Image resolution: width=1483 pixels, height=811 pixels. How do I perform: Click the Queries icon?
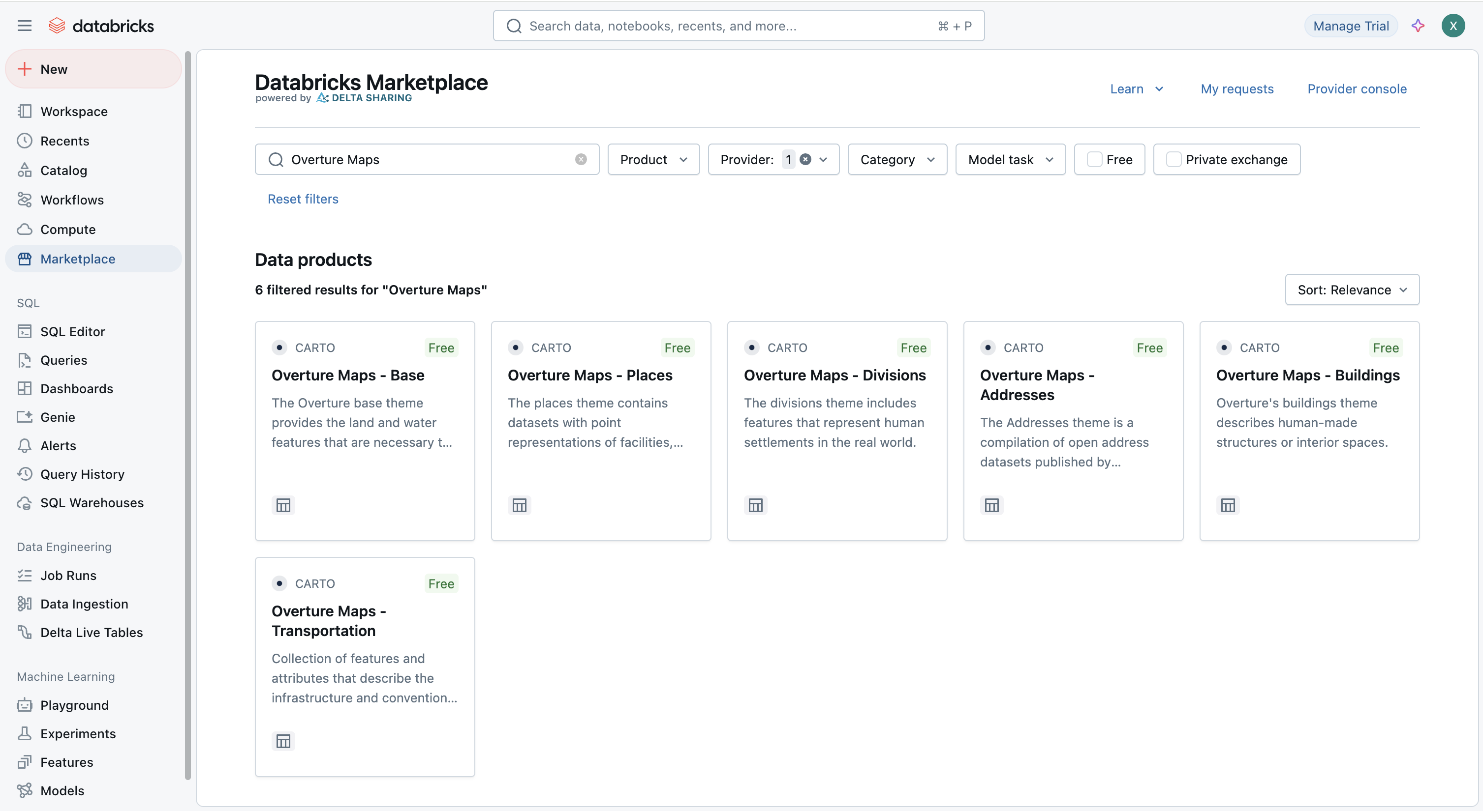click(x=24, y=360)
